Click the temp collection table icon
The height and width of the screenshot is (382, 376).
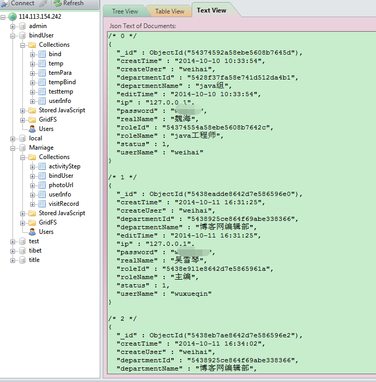42,63
